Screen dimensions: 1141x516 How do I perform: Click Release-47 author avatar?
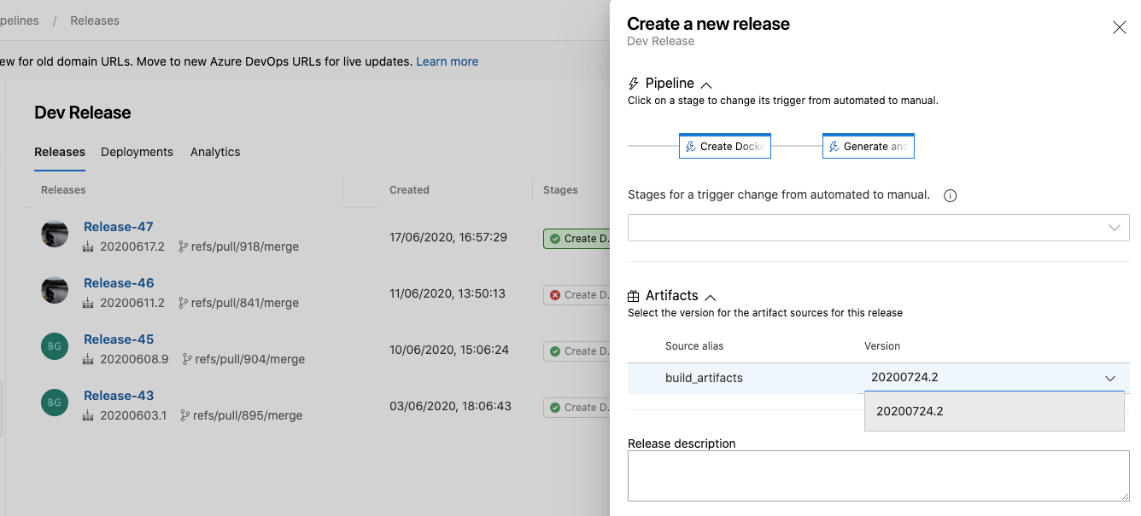tap(55, 234)
